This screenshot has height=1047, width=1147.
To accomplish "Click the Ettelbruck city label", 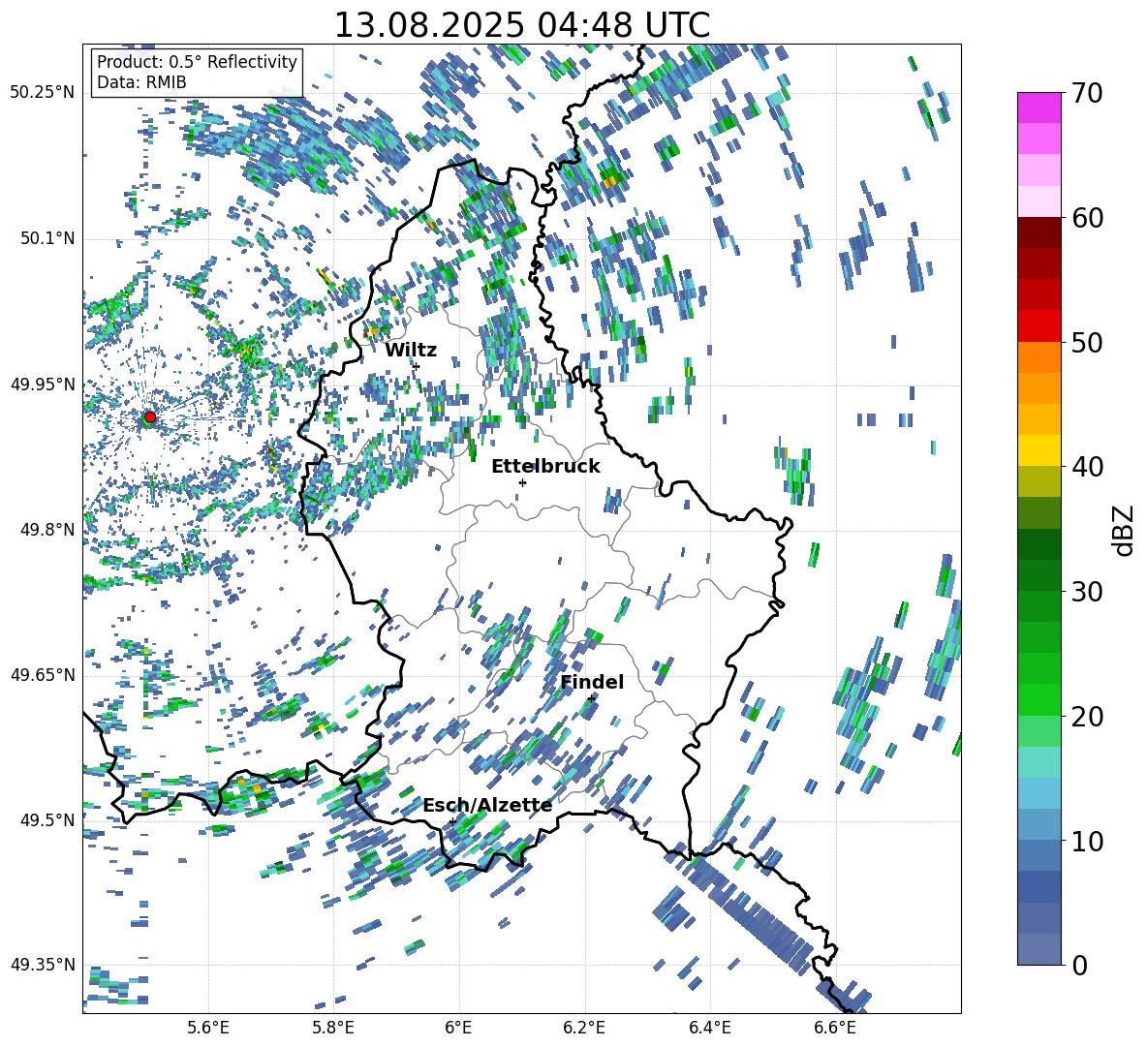I will tap(545, 467).
